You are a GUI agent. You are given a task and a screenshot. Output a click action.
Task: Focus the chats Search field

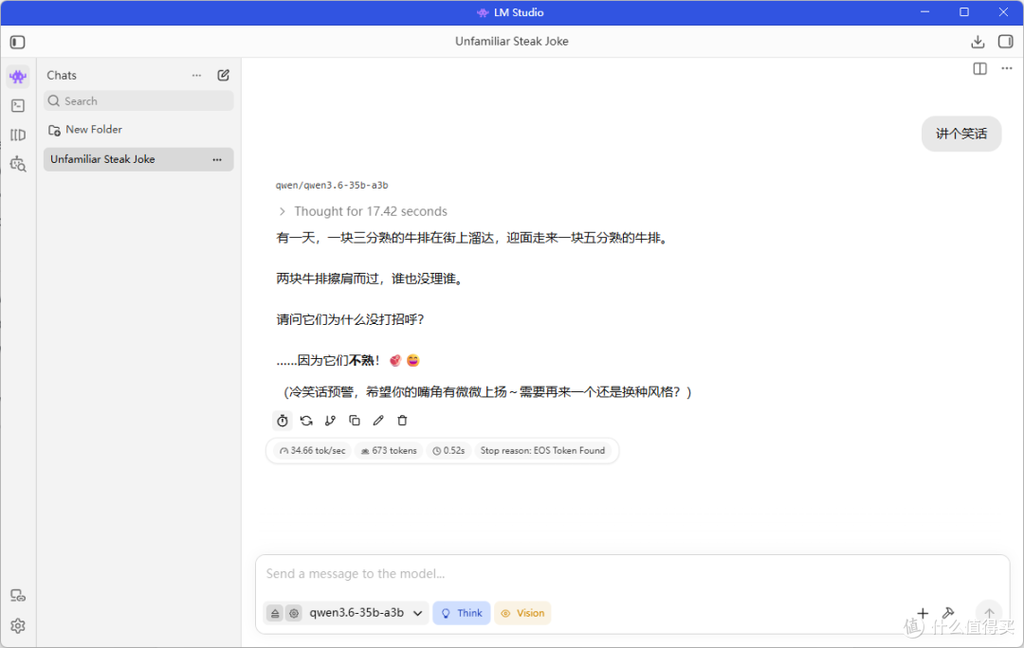coord(138,101)
